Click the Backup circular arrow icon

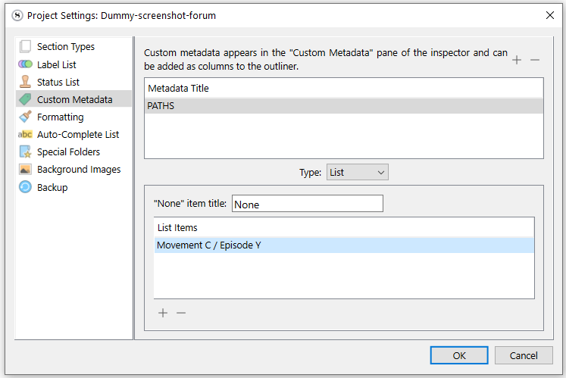coord(25,187)
